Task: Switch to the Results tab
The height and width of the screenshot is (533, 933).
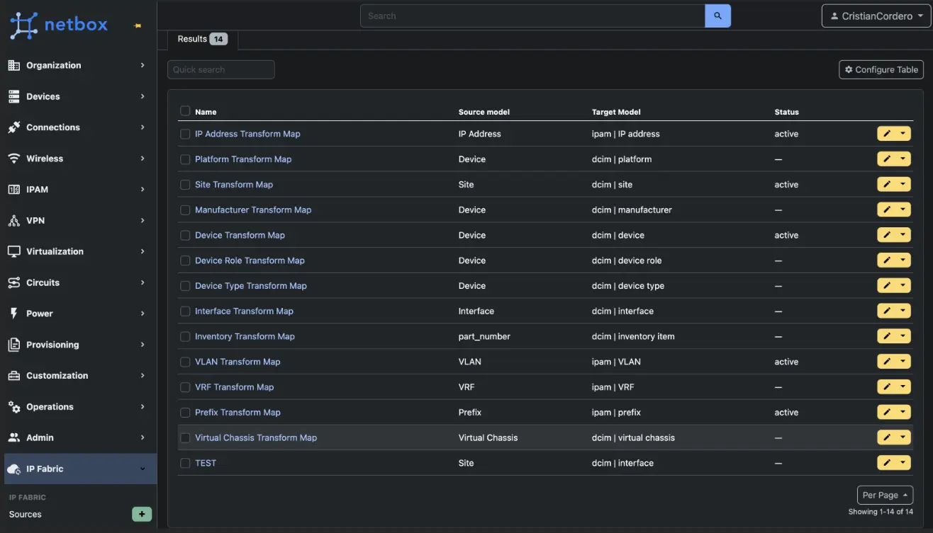Action: 202,40
